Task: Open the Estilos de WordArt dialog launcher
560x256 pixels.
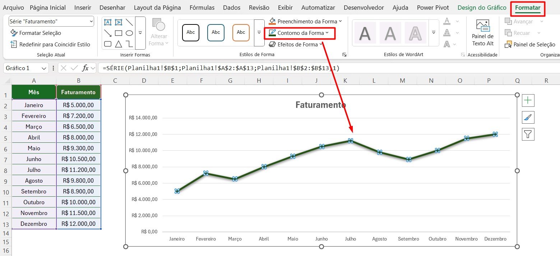Action: pyautogui.click(x=463, y=55)
